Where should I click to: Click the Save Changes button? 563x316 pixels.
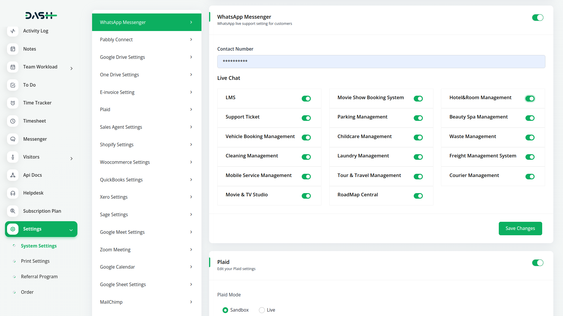point(520,229)
